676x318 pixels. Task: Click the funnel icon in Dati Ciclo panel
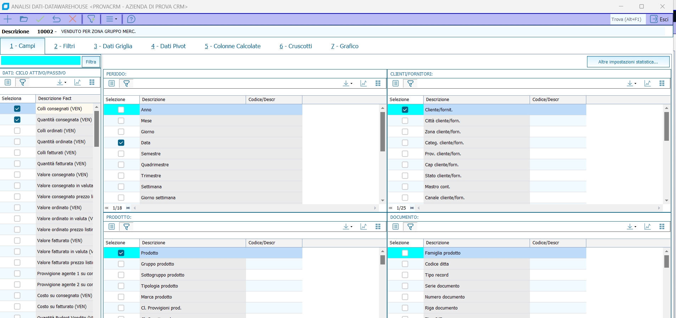pyautogui.click(x=23, y=82)
